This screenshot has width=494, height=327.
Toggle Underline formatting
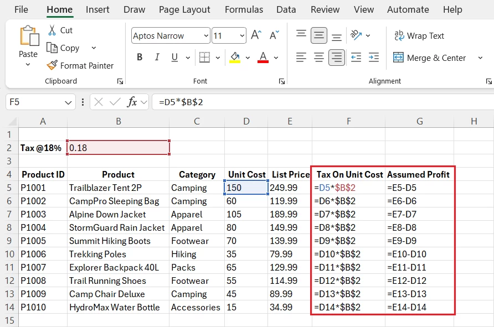coord(174,58)
